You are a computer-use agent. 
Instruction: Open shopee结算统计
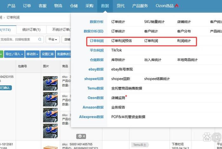(x=157, y=79)
